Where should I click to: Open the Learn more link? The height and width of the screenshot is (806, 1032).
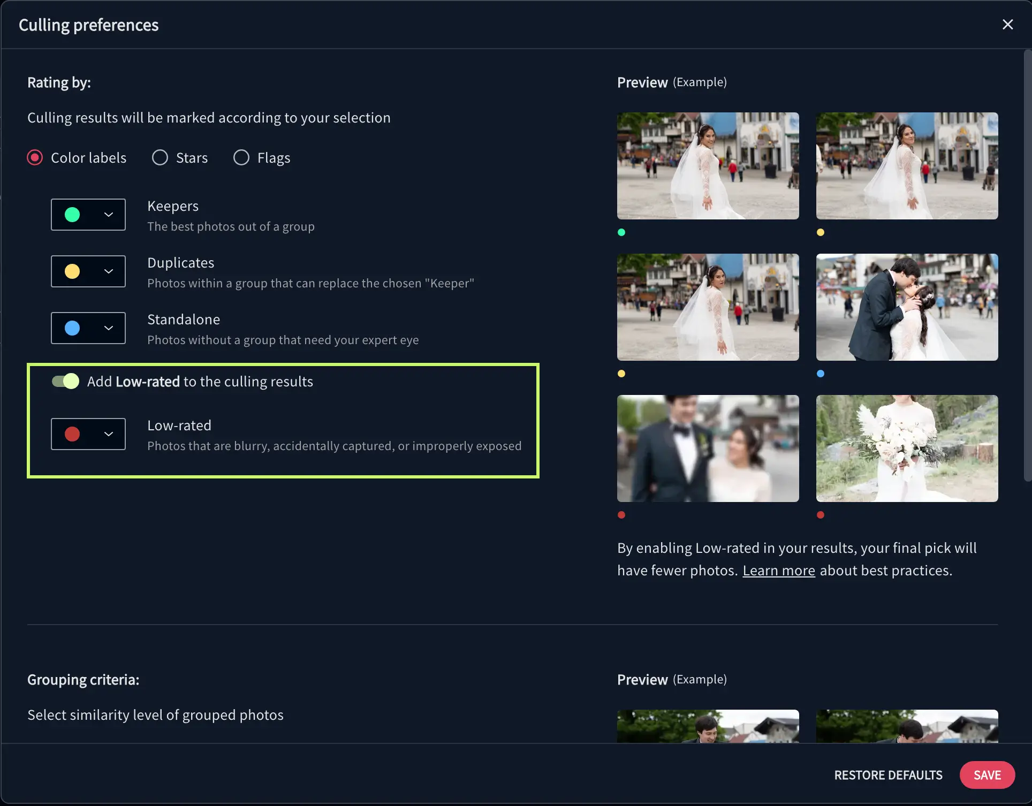[x=779, y=571]
